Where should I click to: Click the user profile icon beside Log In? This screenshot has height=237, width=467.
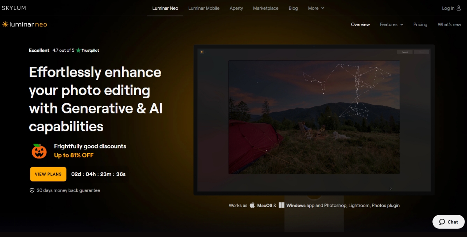click(x=458, y=8)
